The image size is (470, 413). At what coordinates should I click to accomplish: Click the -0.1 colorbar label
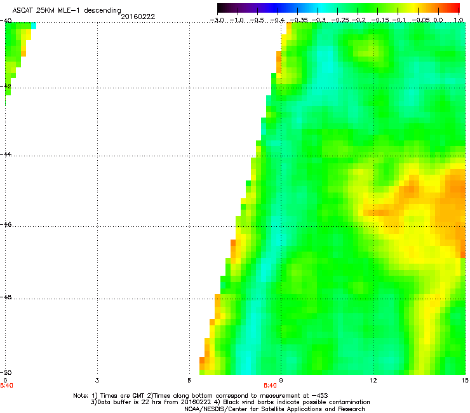point(399,20)
